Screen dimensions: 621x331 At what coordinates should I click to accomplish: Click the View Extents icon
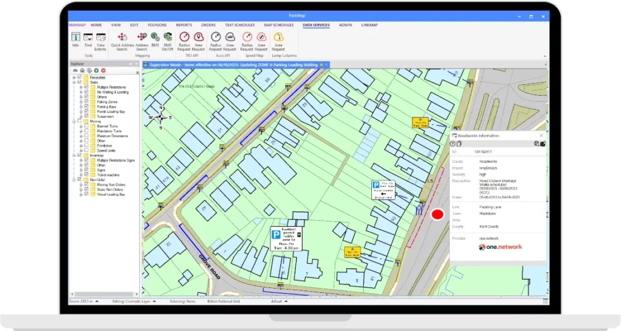click(x=101, y=39)
